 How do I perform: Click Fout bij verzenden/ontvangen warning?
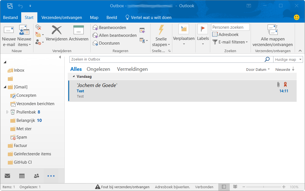122,187
